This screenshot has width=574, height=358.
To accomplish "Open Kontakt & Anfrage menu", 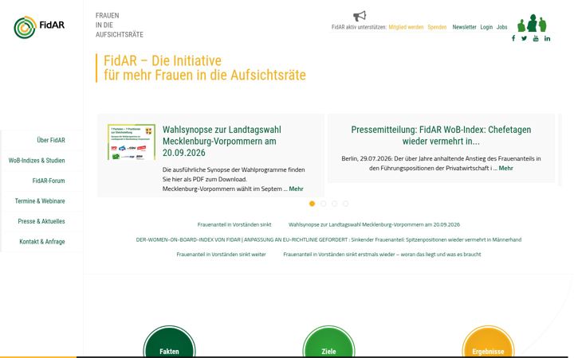I will [x=42, y=242].
